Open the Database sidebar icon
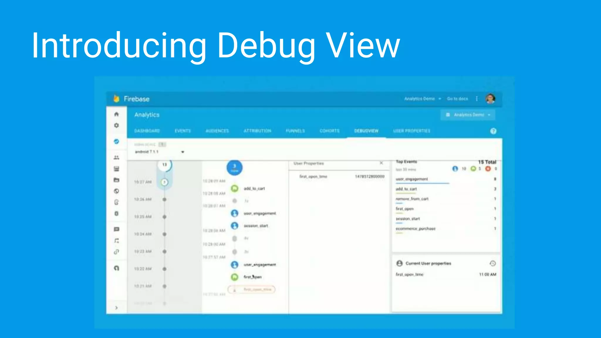 click(117, 169)
